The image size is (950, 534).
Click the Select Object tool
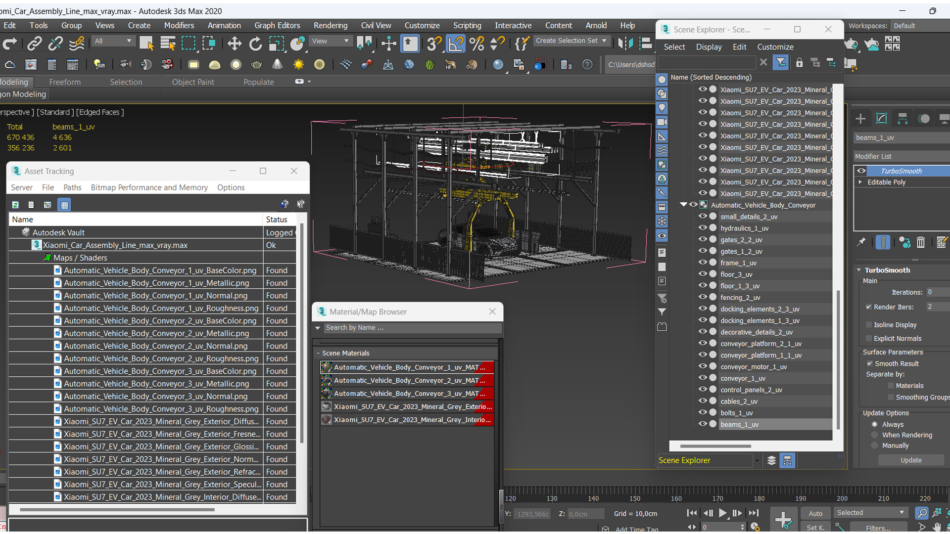click(146, 44)
